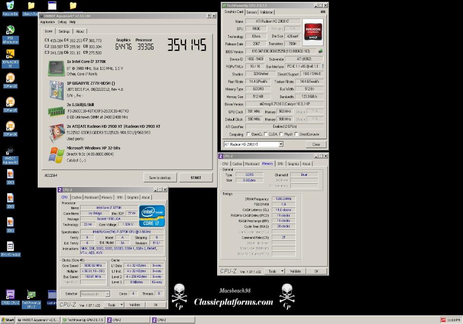
Task: Open the 3DMark05 desktop shortcut
Action: 10,105
